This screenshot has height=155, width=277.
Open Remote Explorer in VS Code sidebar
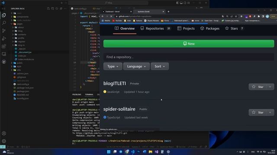click(4, 54)
